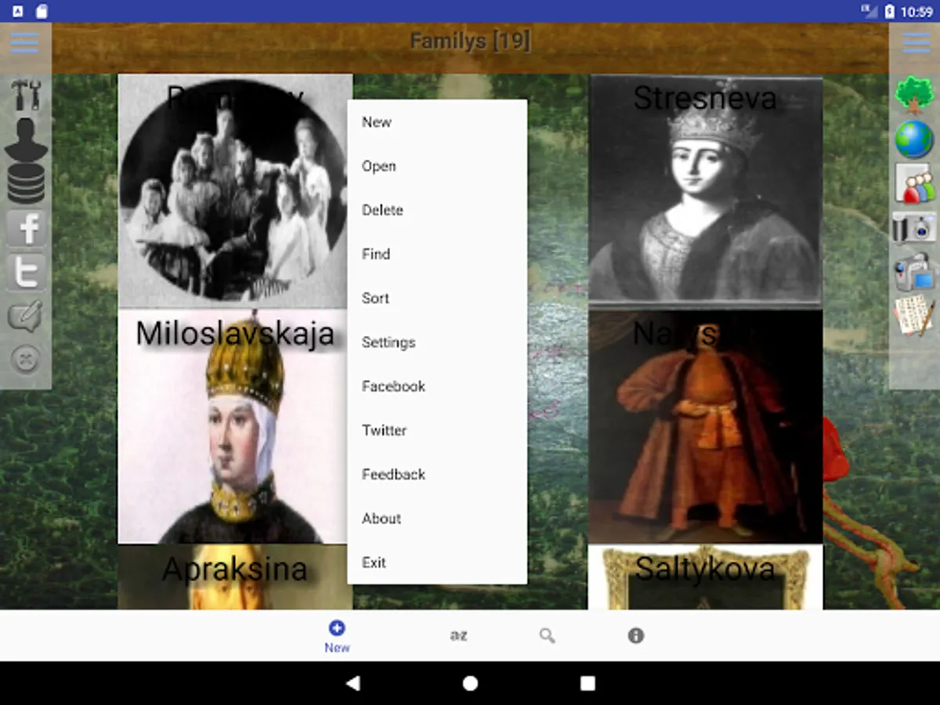
Task: Open the feedback note icon
Action: click(26, 316)
